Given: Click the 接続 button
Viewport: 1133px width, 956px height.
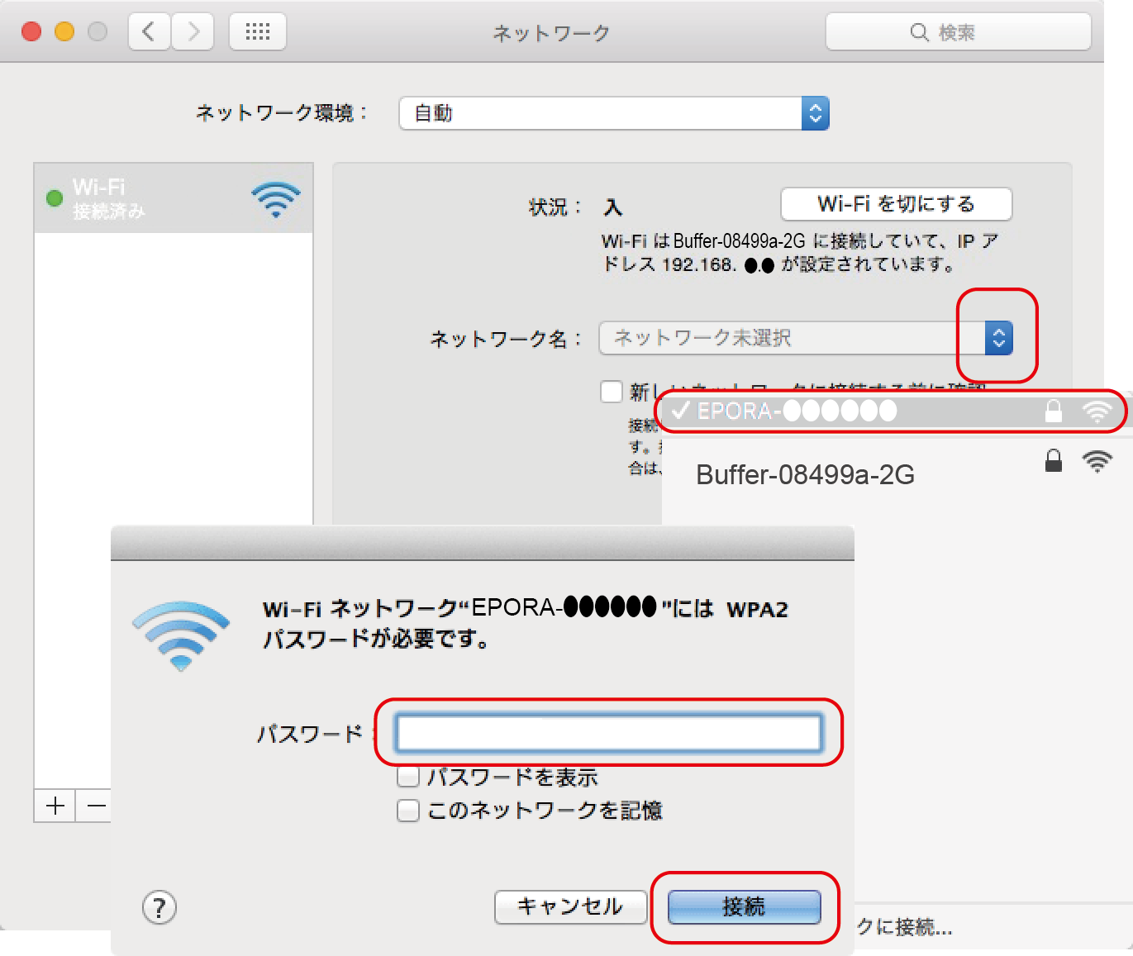Looking at the screenshot, I should click(744, 907).
